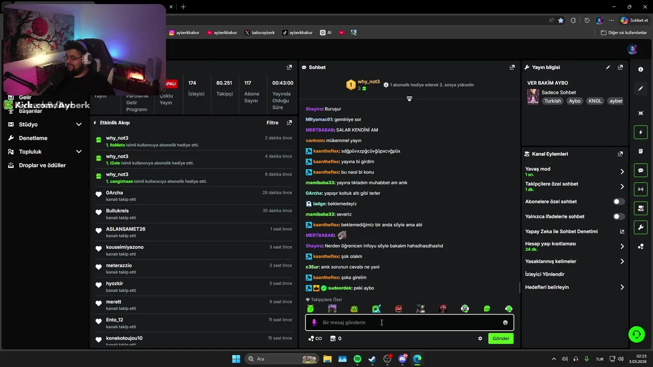Click the Windows Start button
This screenshot has height=367, width=653.
pos(236,359)
